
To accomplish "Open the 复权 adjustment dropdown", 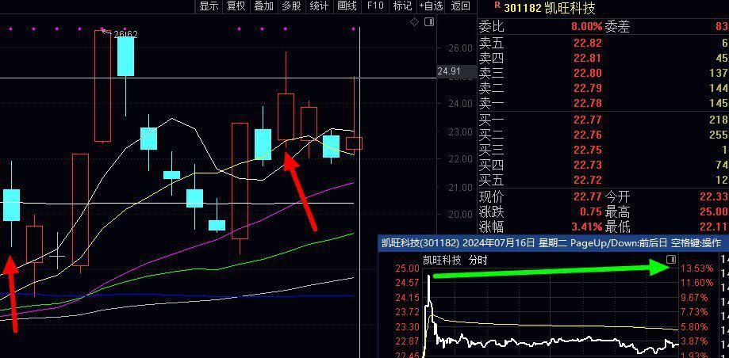I will tap(236, 6).
